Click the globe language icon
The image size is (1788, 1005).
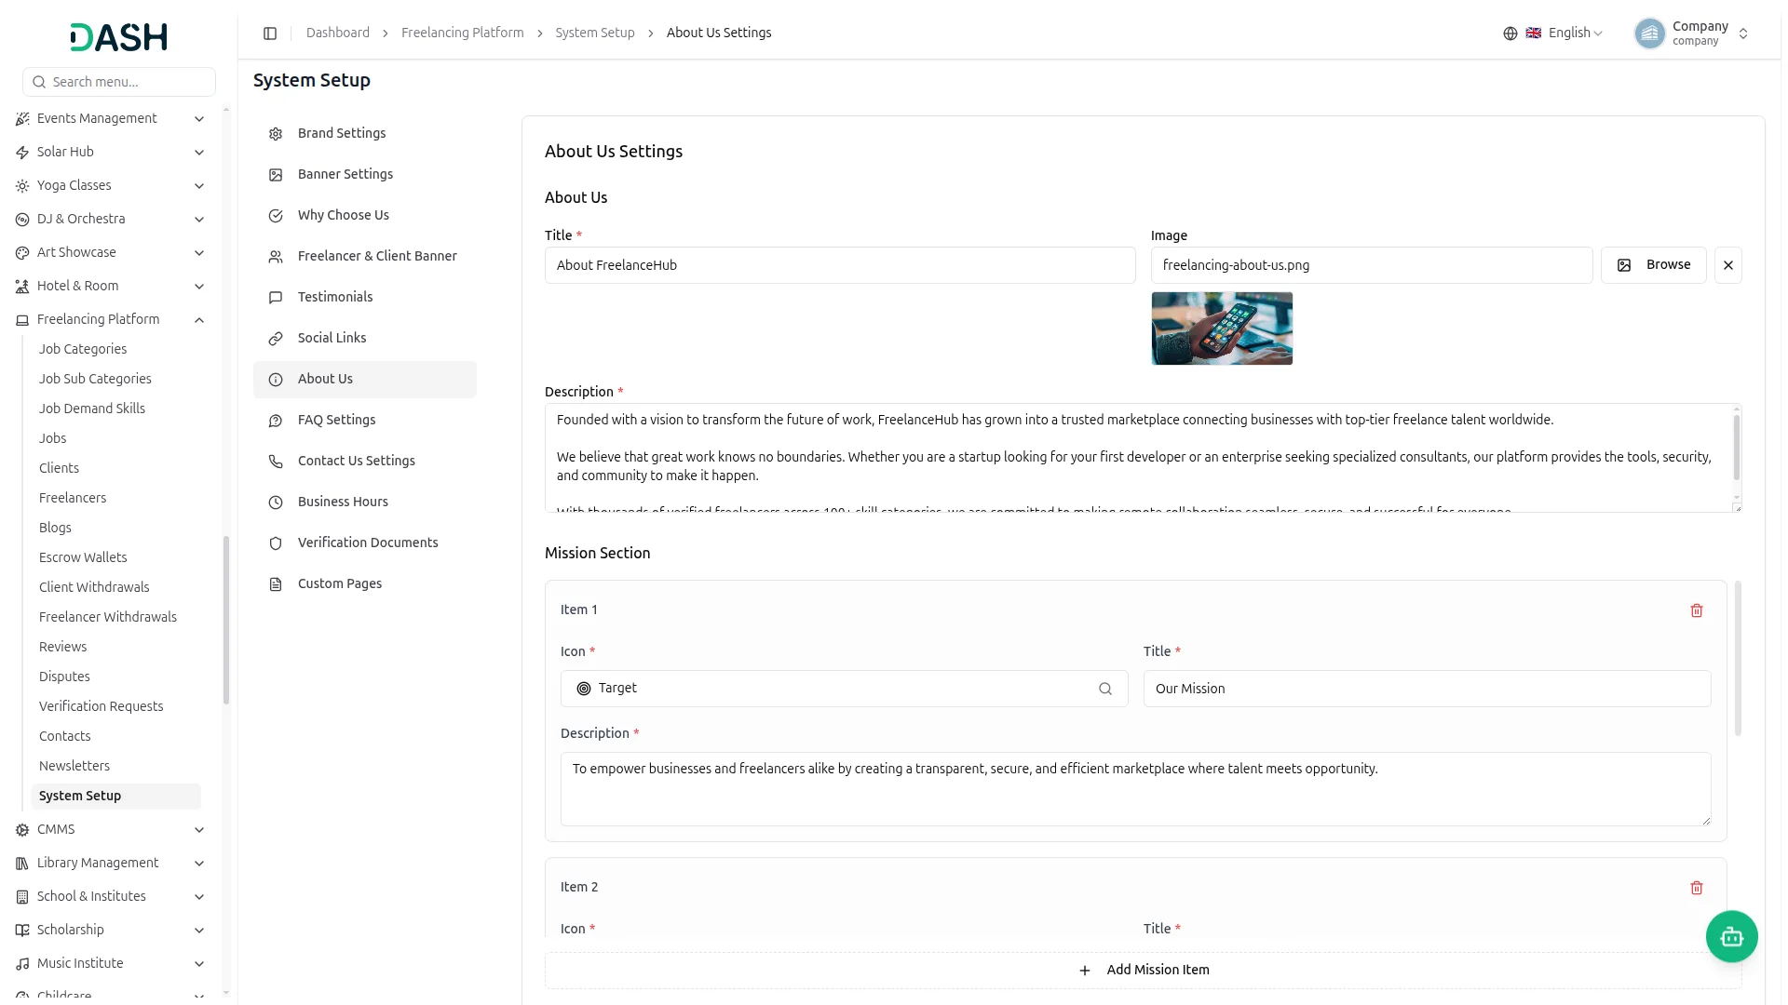pos(1510,33)
